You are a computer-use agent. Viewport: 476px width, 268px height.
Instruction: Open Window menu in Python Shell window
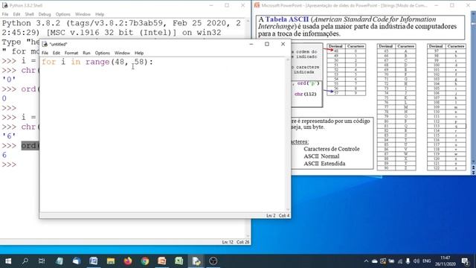click(83, 14)
